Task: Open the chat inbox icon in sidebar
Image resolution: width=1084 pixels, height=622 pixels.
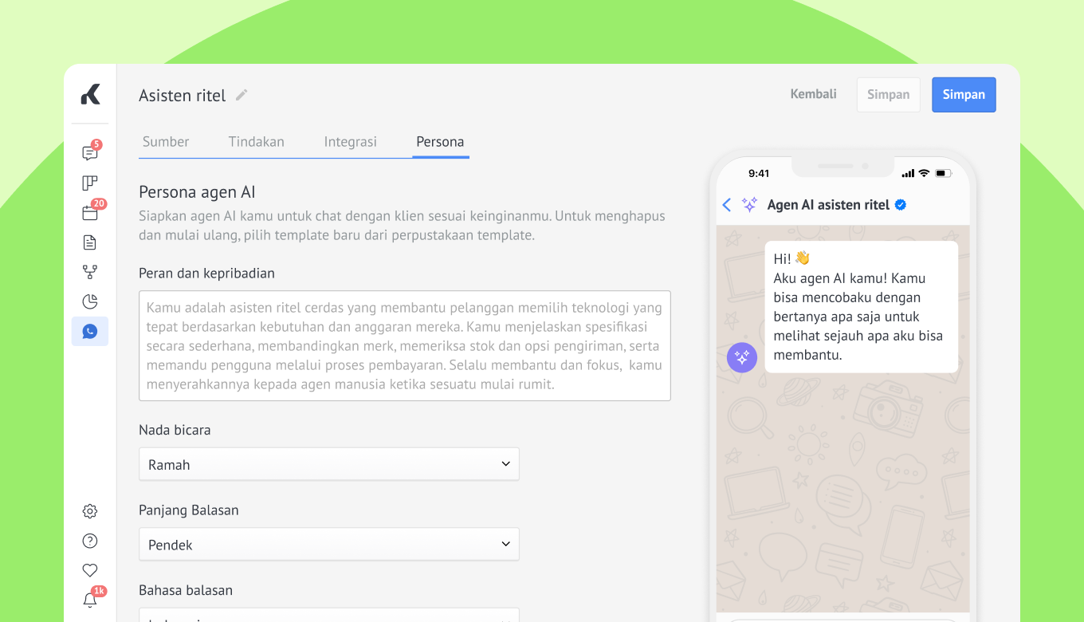Action: click(89, 154)
